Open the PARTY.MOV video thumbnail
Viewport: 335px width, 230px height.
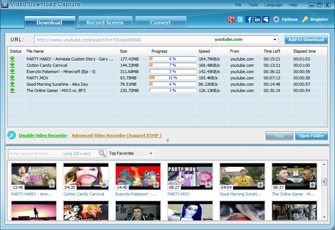190,176
